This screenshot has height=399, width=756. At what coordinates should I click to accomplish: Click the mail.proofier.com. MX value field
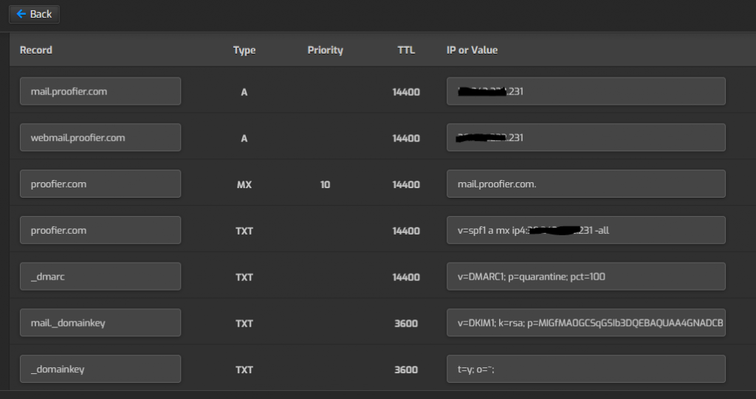pyautogui.click(x=585, y=184)
